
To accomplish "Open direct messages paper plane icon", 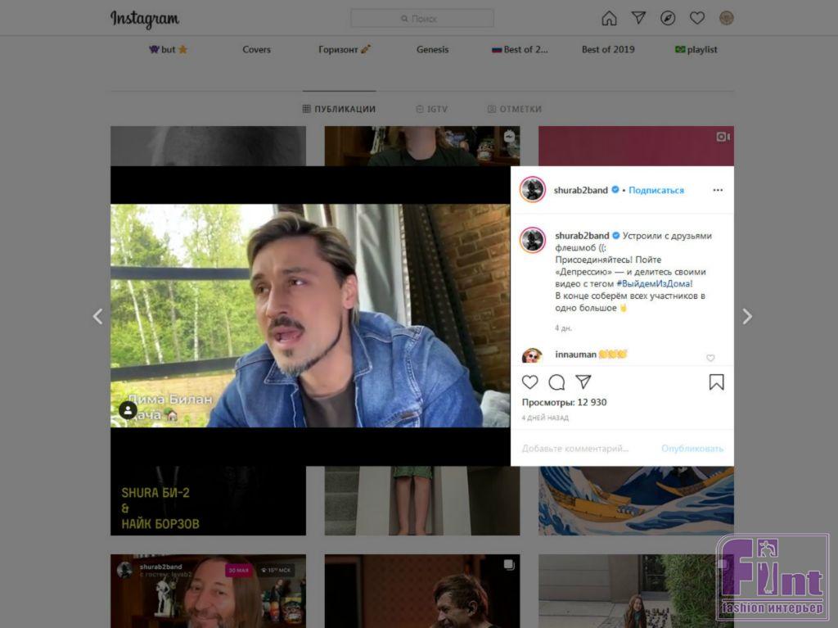I will (638, 18).
